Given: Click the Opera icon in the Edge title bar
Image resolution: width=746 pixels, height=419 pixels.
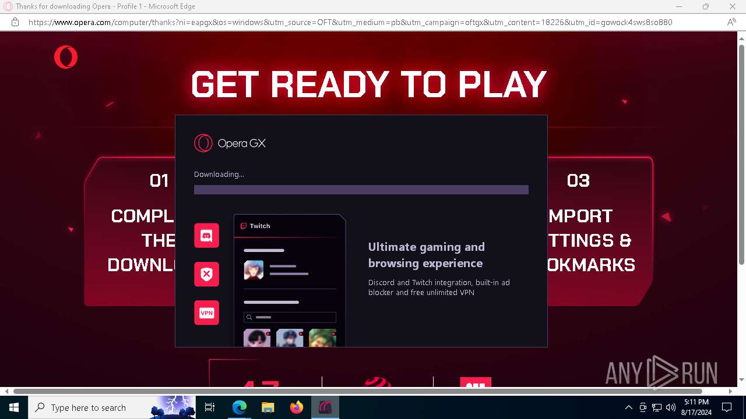Looking at the screenshot, I should (8, 6).
